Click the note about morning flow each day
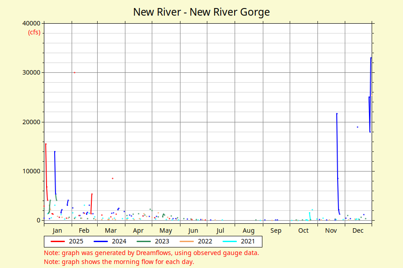The height and width of the screenshot is (268, 403). [x=119, y=262]
